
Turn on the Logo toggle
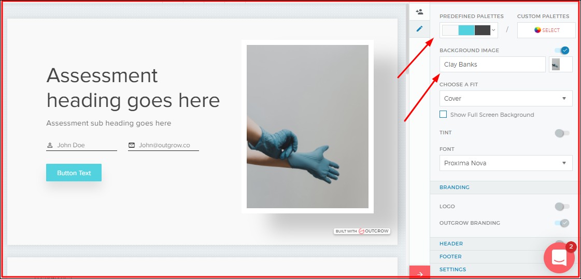tap(562, 207)
